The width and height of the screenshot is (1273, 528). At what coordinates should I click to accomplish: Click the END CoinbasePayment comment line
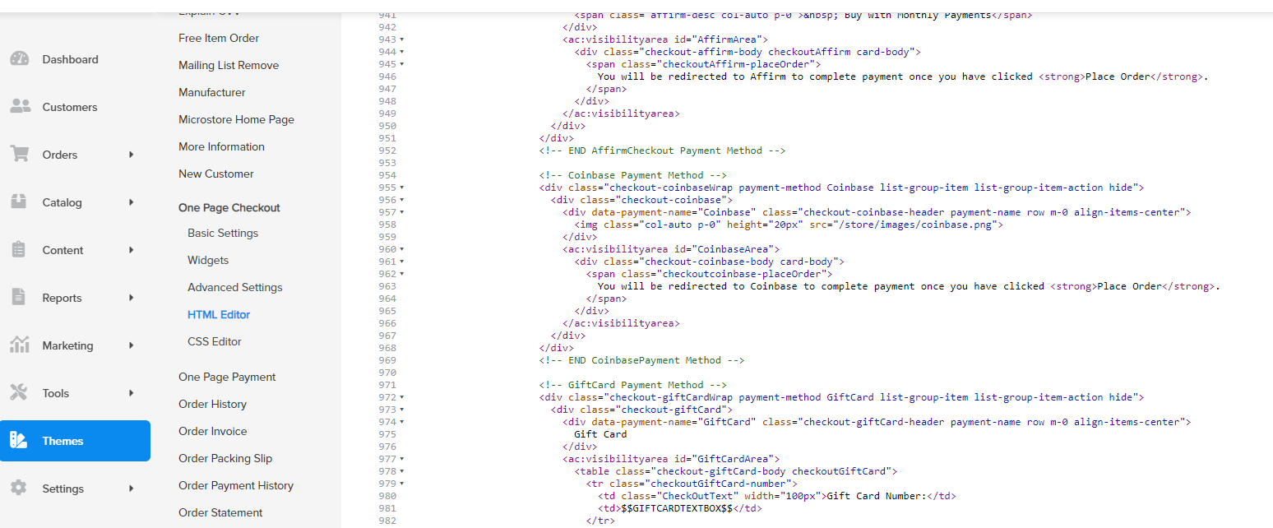click(x=641, y=360)
